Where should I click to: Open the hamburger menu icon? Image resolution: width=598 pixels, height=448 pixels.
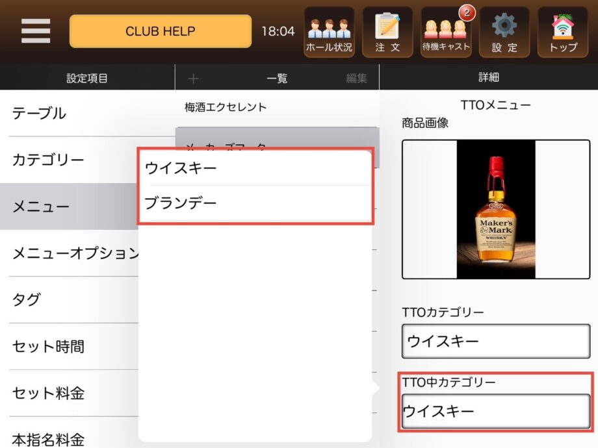click(36, 31)
